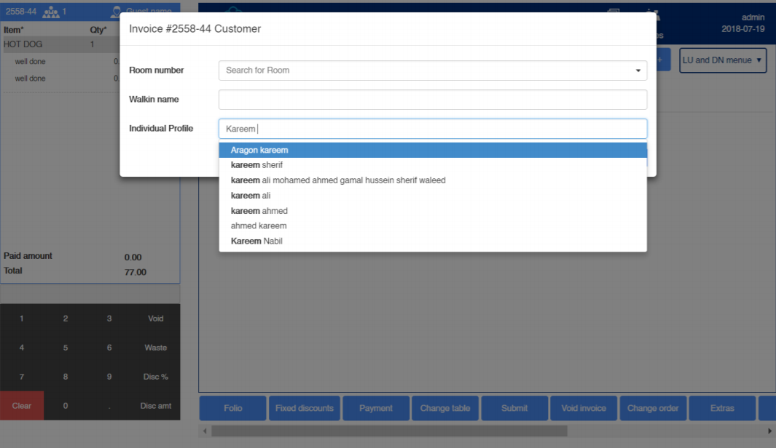Click the guests count people icon

[50, 12]
